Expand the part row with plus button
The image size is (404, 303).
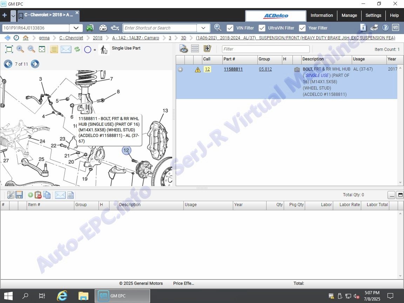[180, 70]
